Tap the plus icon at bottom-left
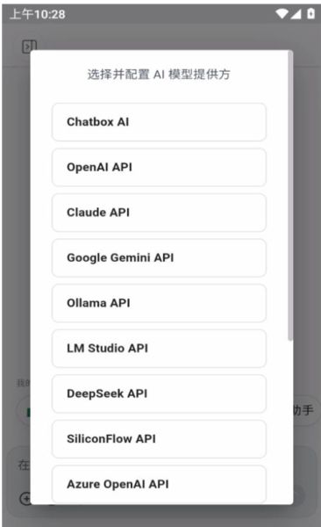The height and width of the screenshot is (527, 321). pos(25,498)
